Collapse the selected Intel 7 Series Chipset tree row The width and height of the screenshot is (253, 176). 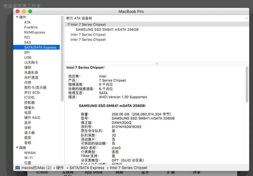pyautogui.click(x=69, y=24)
